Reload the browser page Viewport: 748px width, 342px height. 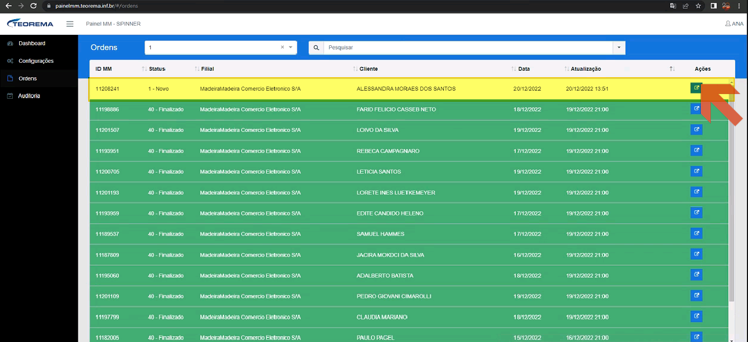pyautogui.click(x=33, y=5)
